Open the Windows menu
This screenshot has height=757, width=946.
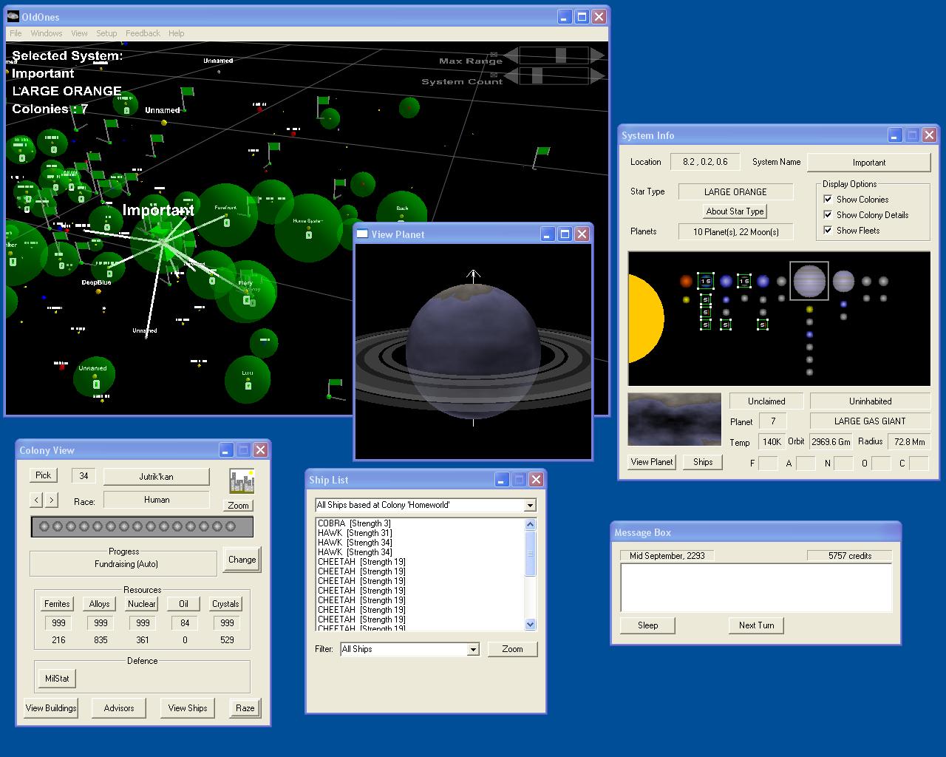(x=46, y=33)
